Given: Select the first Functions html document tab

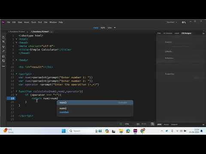Looking at the screenshot, I should [x=17, y=32].
